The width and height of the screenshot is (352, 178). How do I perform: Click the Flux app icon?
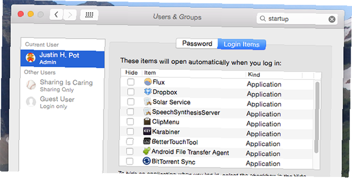click(x=148, y=82)
